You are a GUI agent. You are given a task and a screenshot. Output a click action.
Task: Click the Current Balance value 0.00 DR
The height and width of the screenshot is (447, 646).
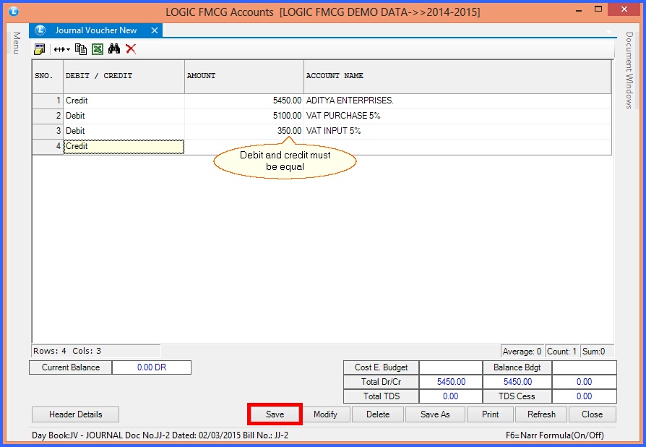pos(152,367)
